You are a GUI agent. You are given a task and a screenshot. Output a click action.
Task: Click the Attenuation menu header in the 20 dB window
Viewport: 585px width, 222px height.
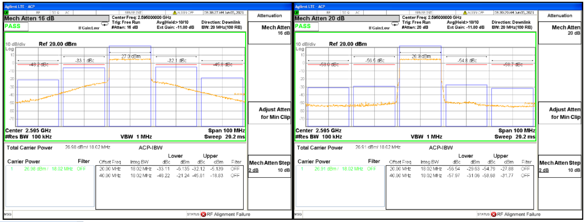560,16
